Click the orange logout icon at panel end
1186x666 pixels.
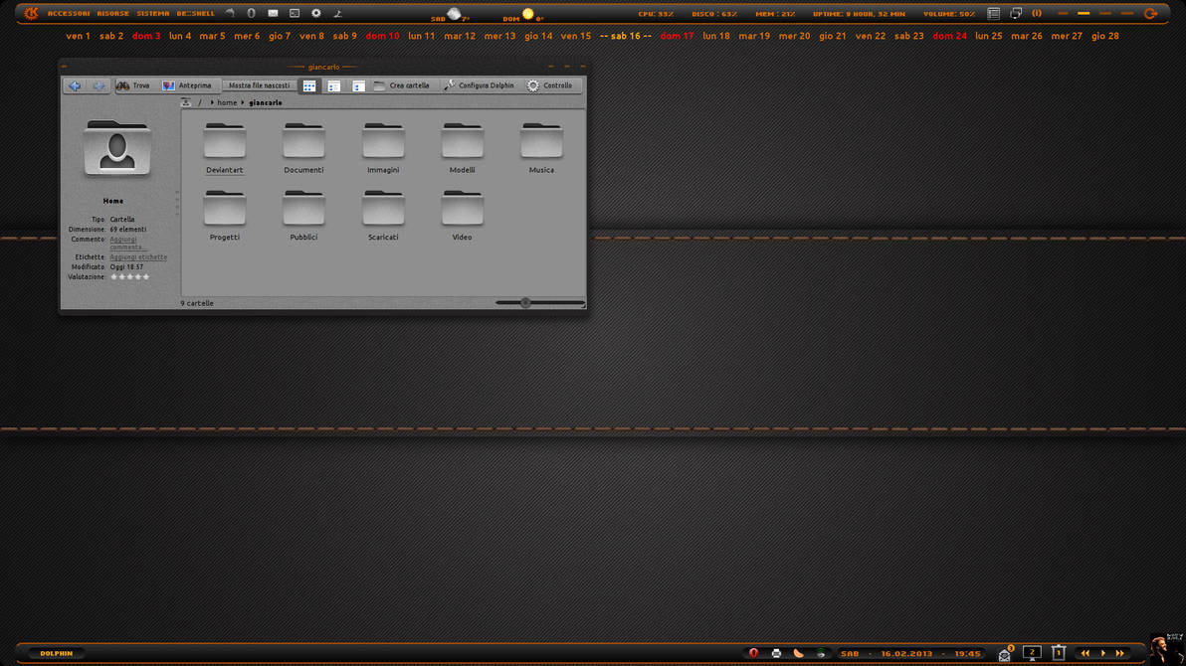click(1150, 14)
